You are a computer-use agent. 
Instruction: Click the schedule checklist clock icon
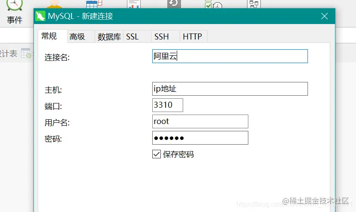coord(214,4)
